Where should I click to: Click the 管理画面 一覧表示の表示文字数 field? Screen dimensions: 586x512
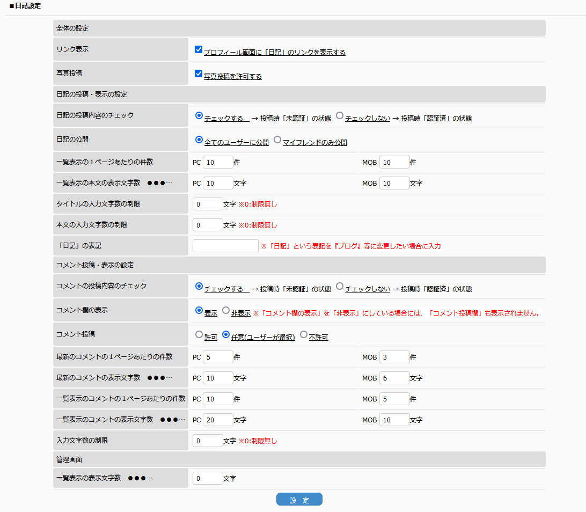(207, 478)
